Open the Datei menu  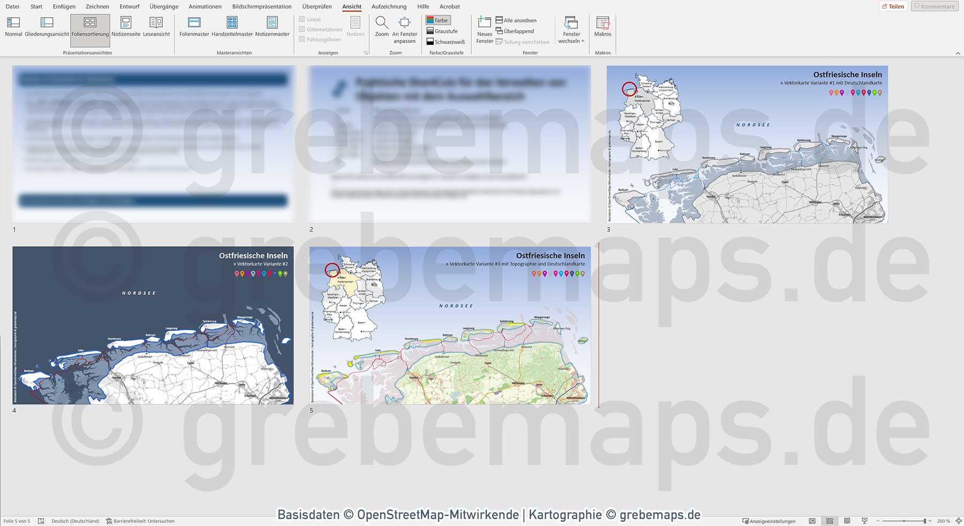pos(12,6)
